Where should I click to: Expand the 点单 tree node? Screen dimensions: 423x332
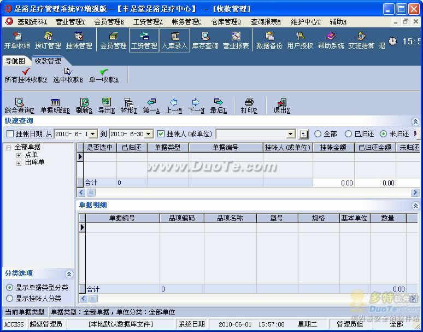[x=19, y=155]
